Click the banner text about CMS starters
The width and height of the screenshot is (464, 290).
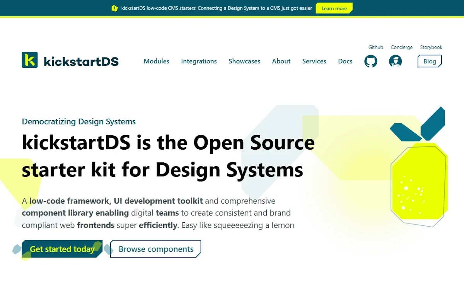217,8
